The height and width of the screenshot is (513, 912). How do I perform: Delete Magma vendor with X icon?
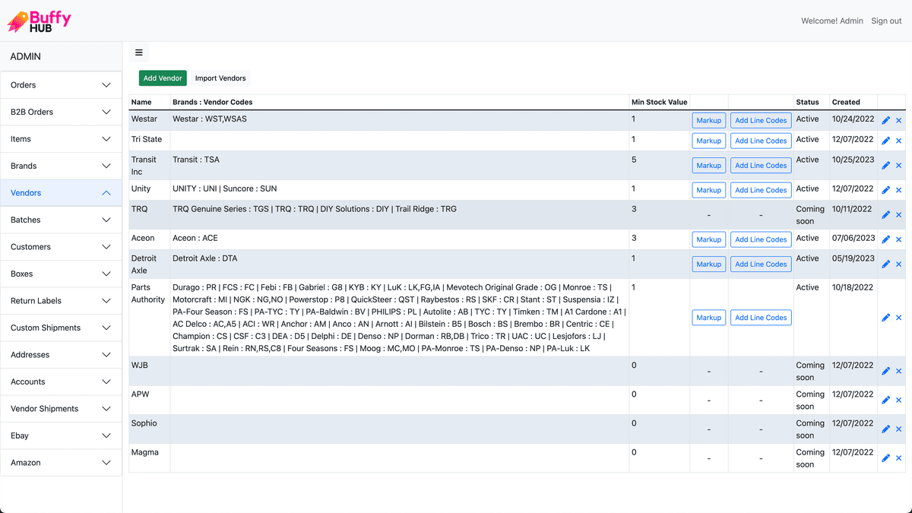pos(898,458)
